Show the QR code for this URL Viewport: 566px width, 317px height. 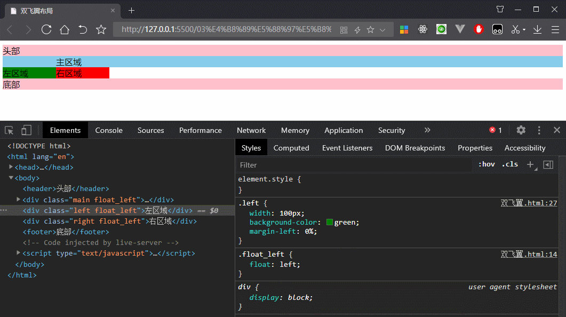pos(344,30)
